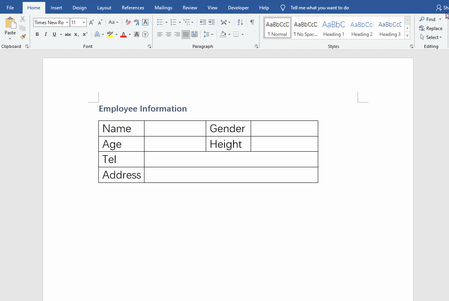Switch to the Insert tab
The height and width of the screenshot is (301, 449).
coord(56,8)
